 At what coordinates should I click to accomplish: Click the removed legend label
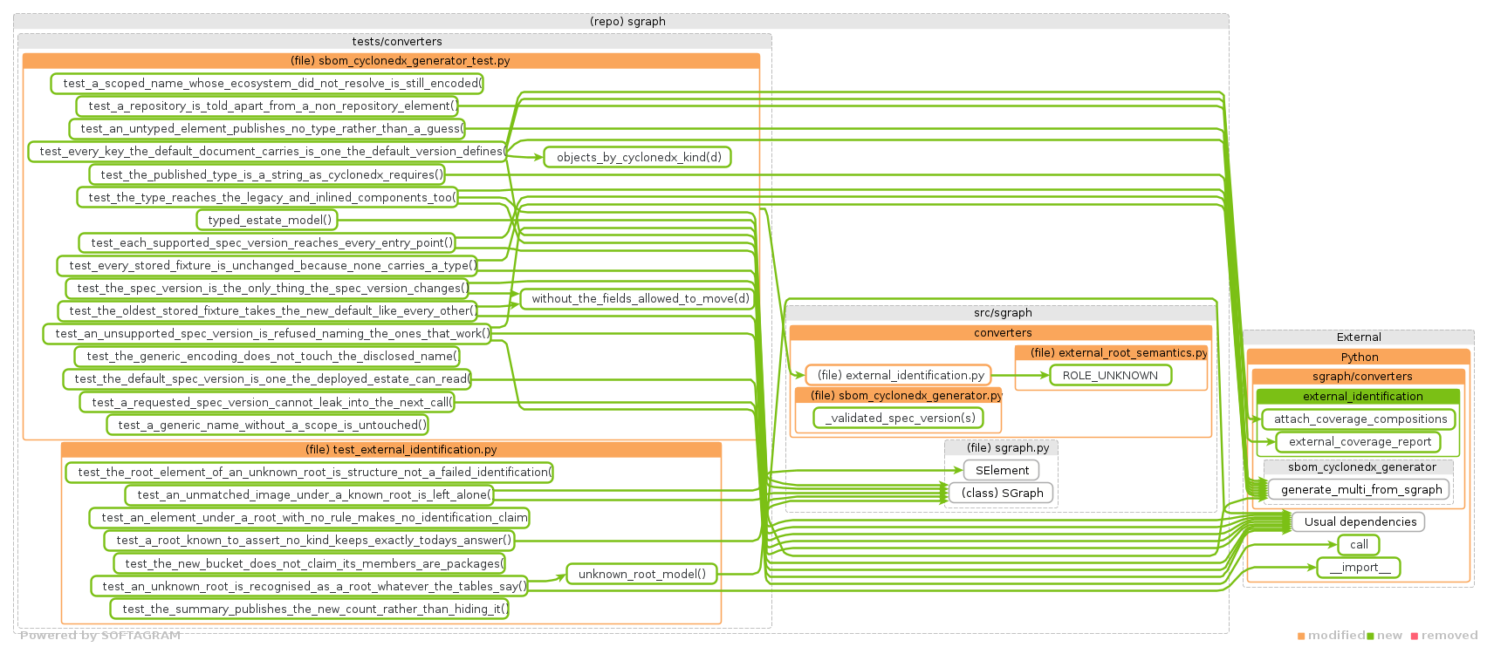[1449, 635]
